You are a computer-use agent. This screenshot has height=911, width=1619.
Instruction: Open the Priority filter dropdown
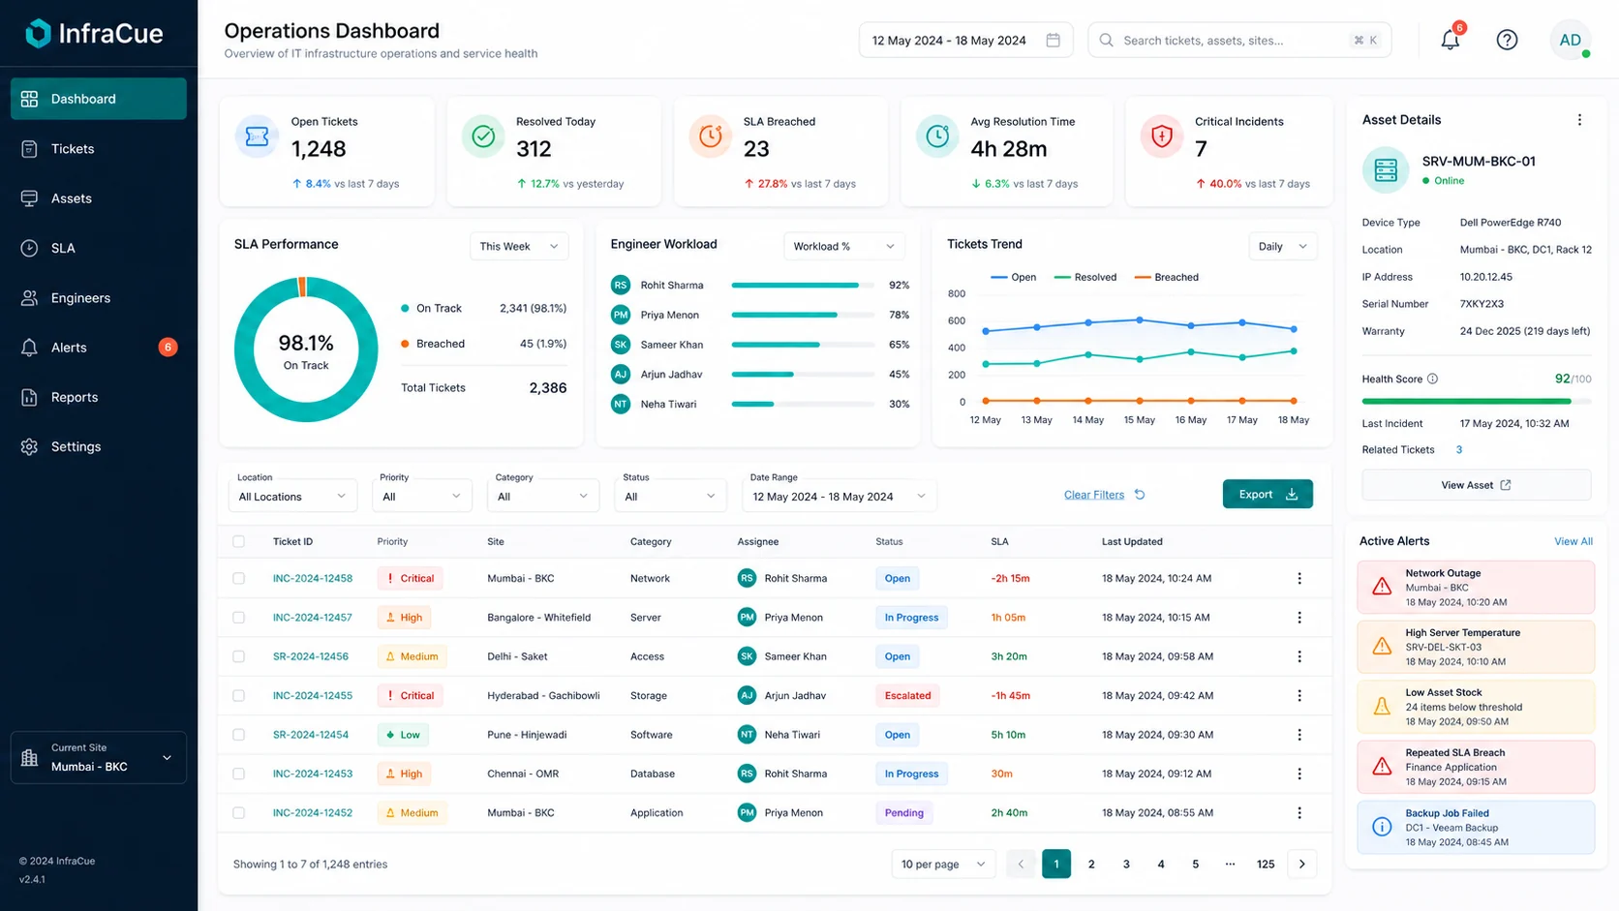point(422,496)
